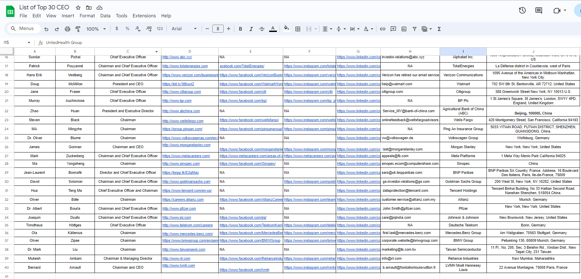Add a comment with the plus-bubble icon

click(x=393, y=29)
